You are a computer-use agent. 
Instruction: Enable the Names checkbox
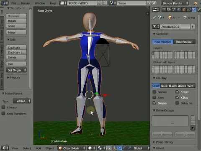154,92
